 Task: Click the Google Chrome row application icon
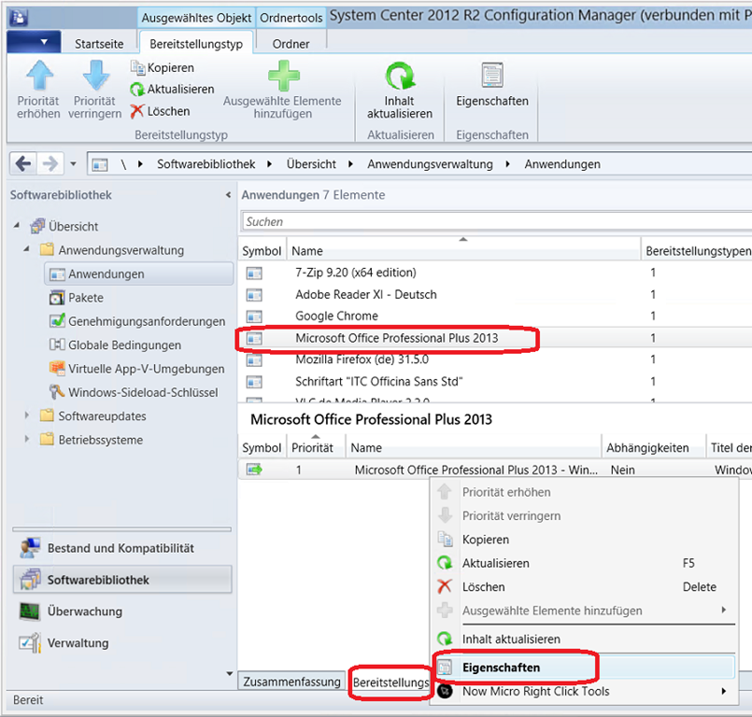(x=254, y=316)
